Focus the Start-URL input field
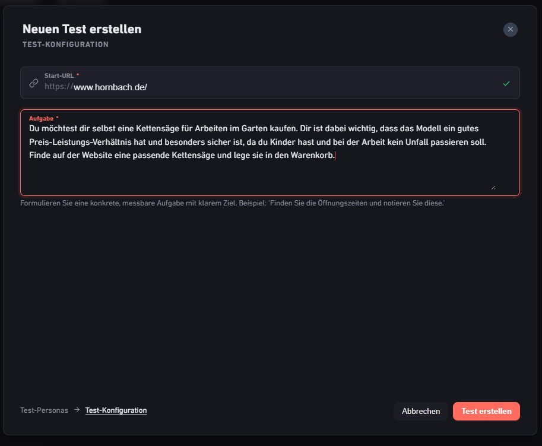 click(270, 83)
